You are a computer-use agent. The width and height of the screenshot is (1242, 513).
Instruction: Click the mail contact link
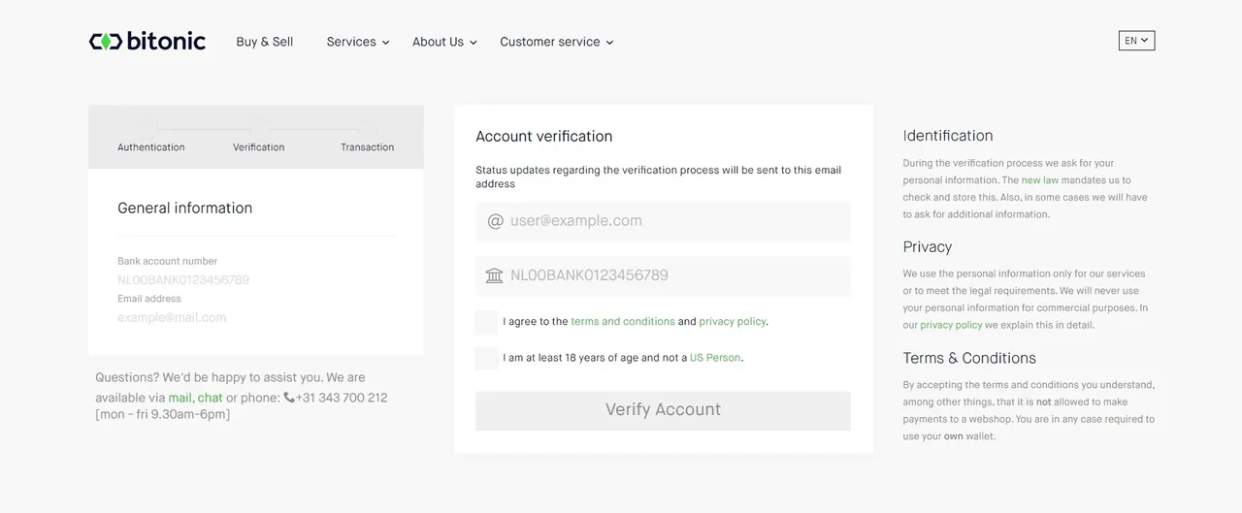(x=180, y=398)
